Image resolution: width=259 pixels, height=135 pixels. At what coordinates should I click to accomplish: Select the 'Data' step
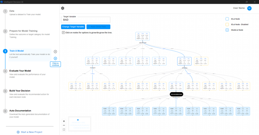[x=12, y=11]
